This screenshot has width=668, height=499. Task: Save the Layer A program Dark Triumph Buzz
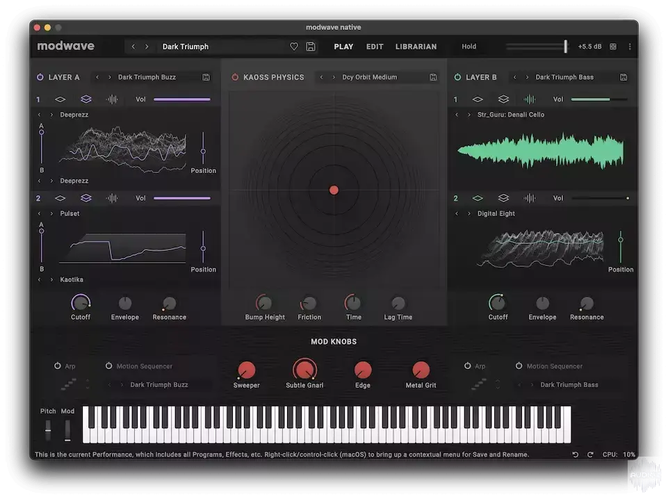(x=206, y=77)
